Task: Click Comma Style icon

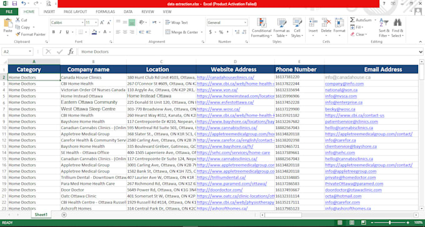Action: point(227,32)
